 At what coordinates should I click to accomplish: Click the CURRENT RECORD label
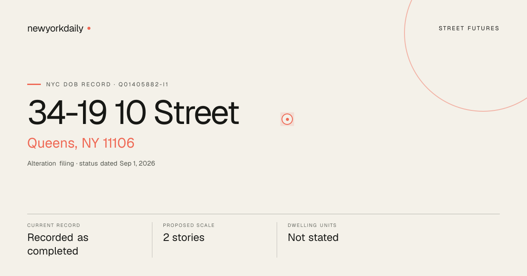point(54,225)
